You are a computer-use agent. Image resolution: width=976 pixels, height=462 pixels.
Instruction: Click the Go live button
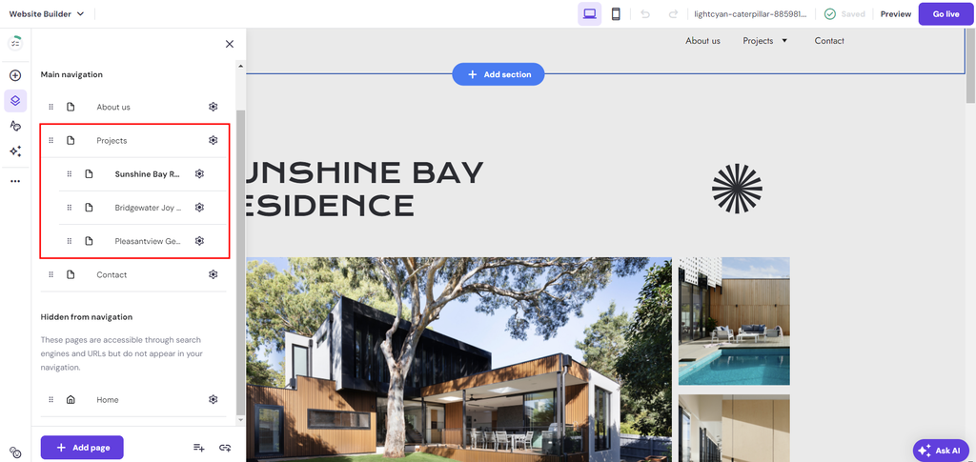pyautogui.click(x=945, y=14)
